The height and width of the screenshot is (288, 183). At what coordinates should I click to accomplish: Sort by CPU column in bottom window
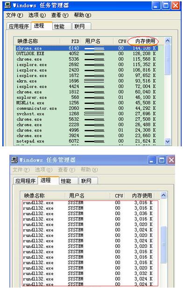click(118, 196)
